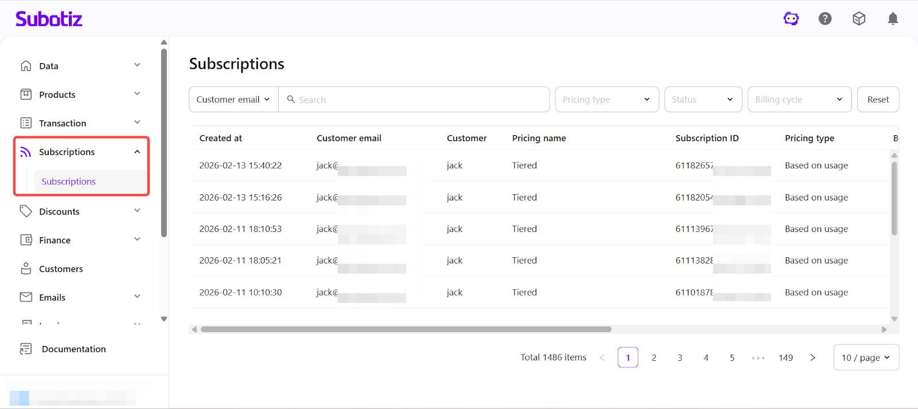
Task: Select the Subscriptions submenu item
Action: (x=69, y=182)
